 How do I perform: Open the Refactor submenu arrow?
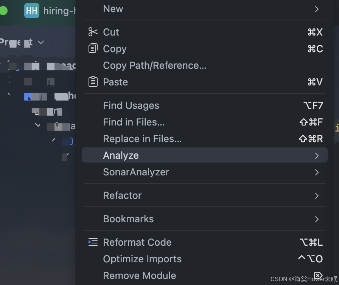317,196
